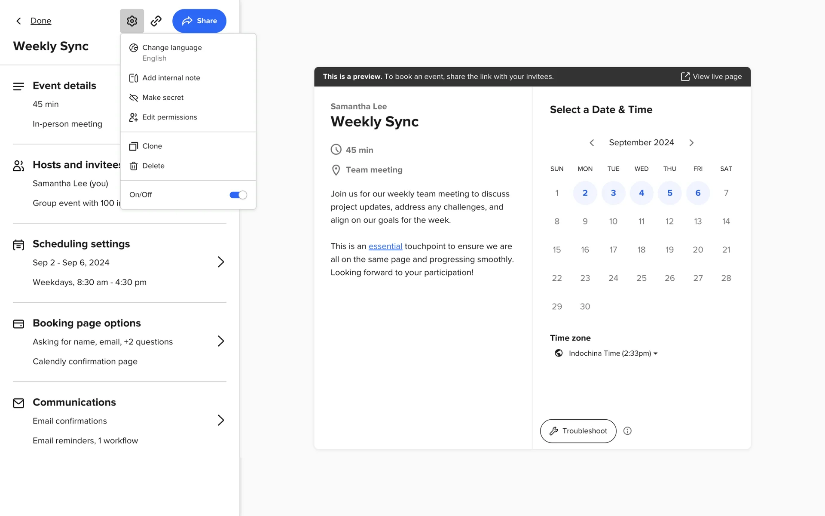Viewport: 825px width, 516px height.
Task: Select September 4 on the calendar
Action: tap(641, 193)
